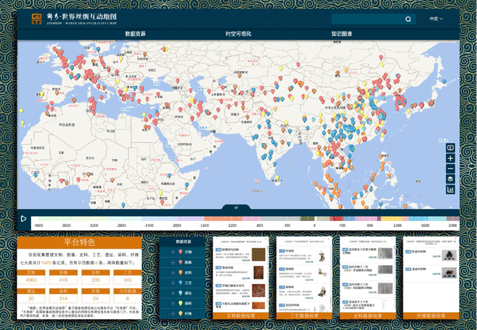Zoom in the map with plus button
The width and height of the screenshot is (477, 330).
tap(451, 158)
